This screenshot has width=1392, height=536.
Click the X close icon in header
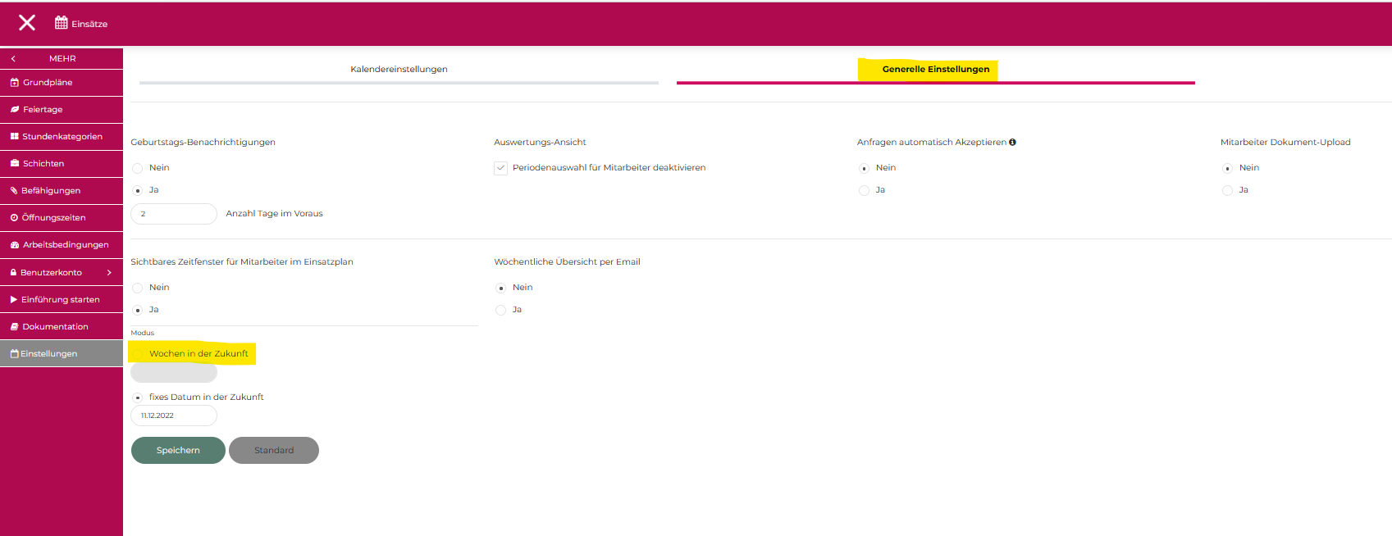(27, 23)
